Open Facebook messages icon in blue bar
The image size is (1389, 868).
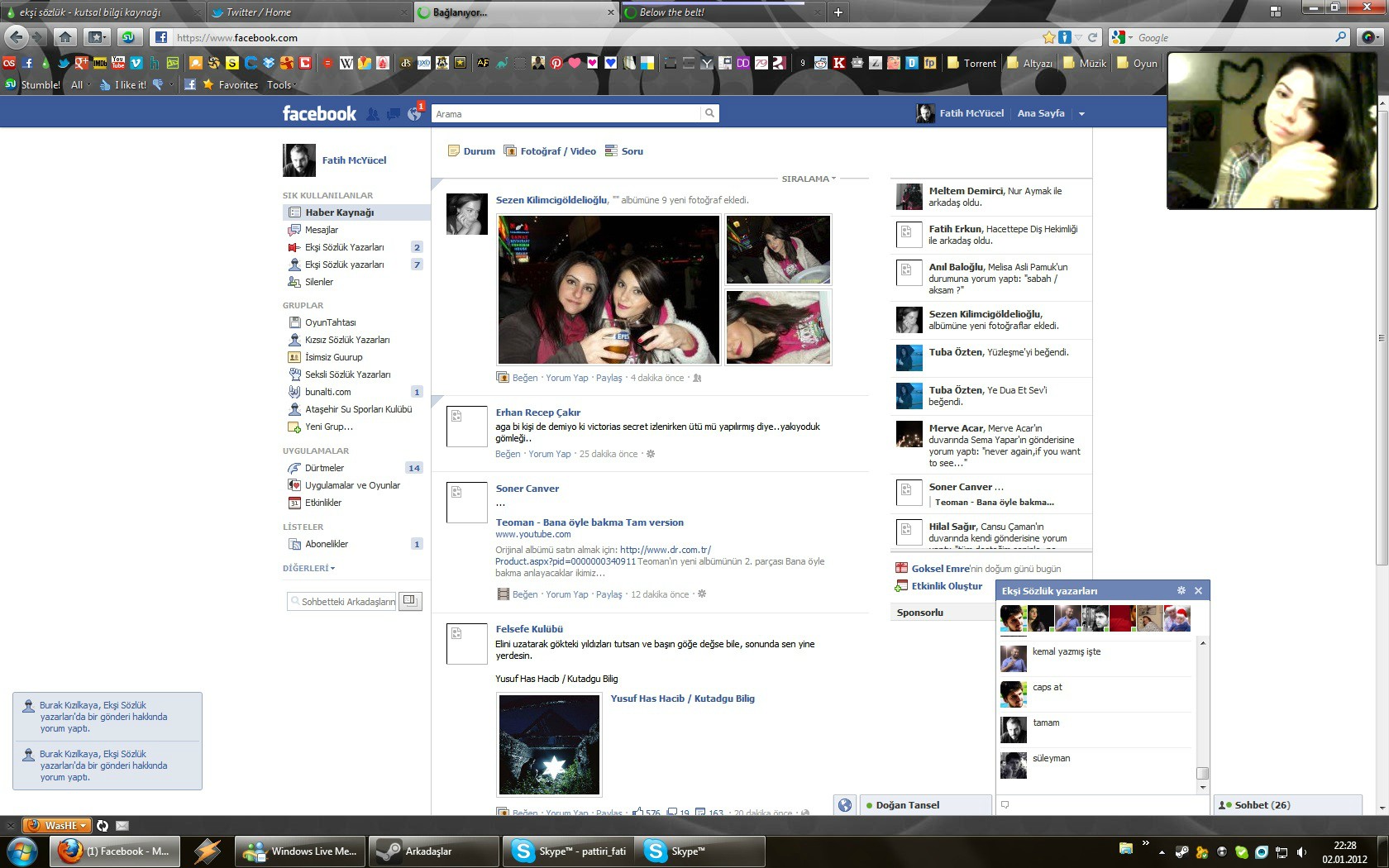[x=394, y=114]
